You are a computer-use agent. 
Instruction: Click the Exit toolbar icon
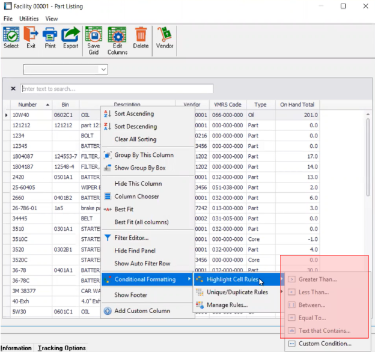pos(31,37)
